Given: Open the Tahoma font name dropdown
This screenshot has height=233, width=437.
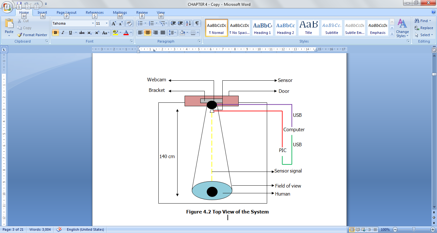Looking at the screenshot, I should 93,23.
